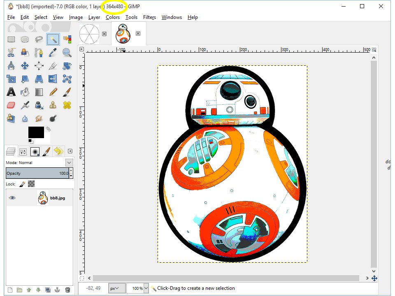Toggle lock alpha channel checkerboard icon
Viewport: 395px width, 296px height.
pos(31,184)
